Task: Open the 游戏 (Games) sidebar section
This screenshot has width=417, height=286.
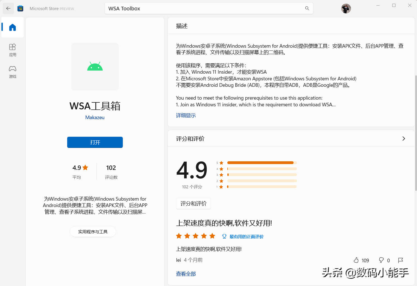Action: [13, 72]
